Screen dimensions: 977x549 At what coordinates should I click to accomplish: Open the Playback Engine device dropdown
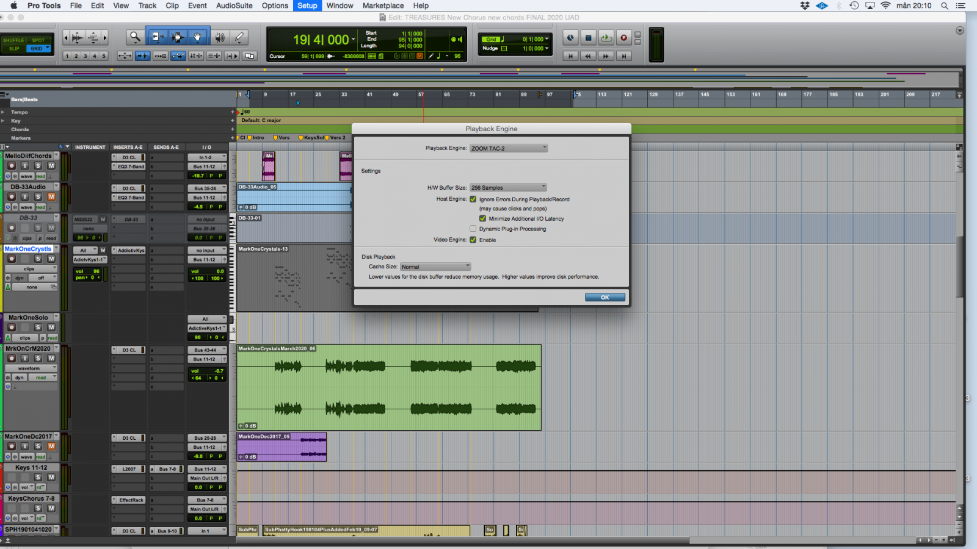pos(509,148)
